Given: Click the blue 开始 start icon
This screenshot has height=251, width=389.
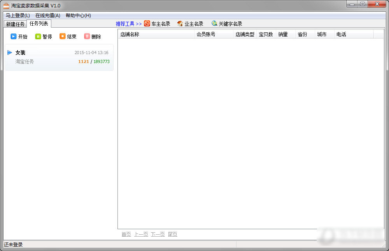Looking at the screenshot, I should (x=13, y=37).
